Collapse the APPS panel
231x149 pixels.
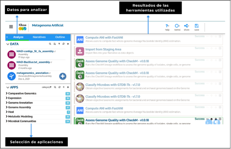[8, 87]
